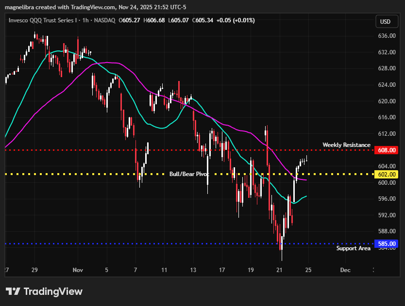Image resolution: width=405 pixels, height=306 pixels.
Task: Click the 600.00 price axis label
Action: pyautogui.click(x=387, y=183)
